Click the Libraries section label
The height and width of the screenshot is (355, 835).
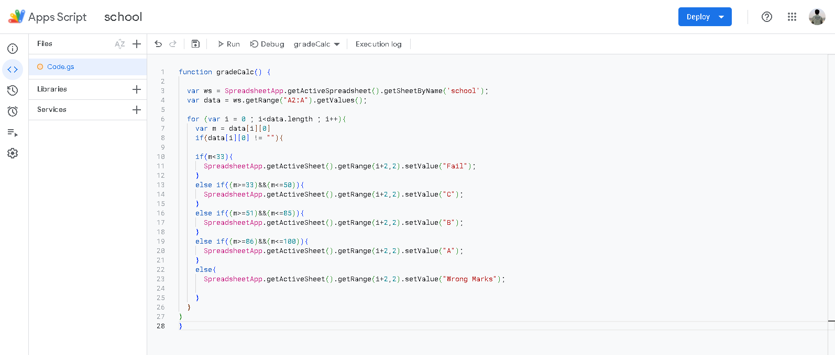[x=52, y=89]
